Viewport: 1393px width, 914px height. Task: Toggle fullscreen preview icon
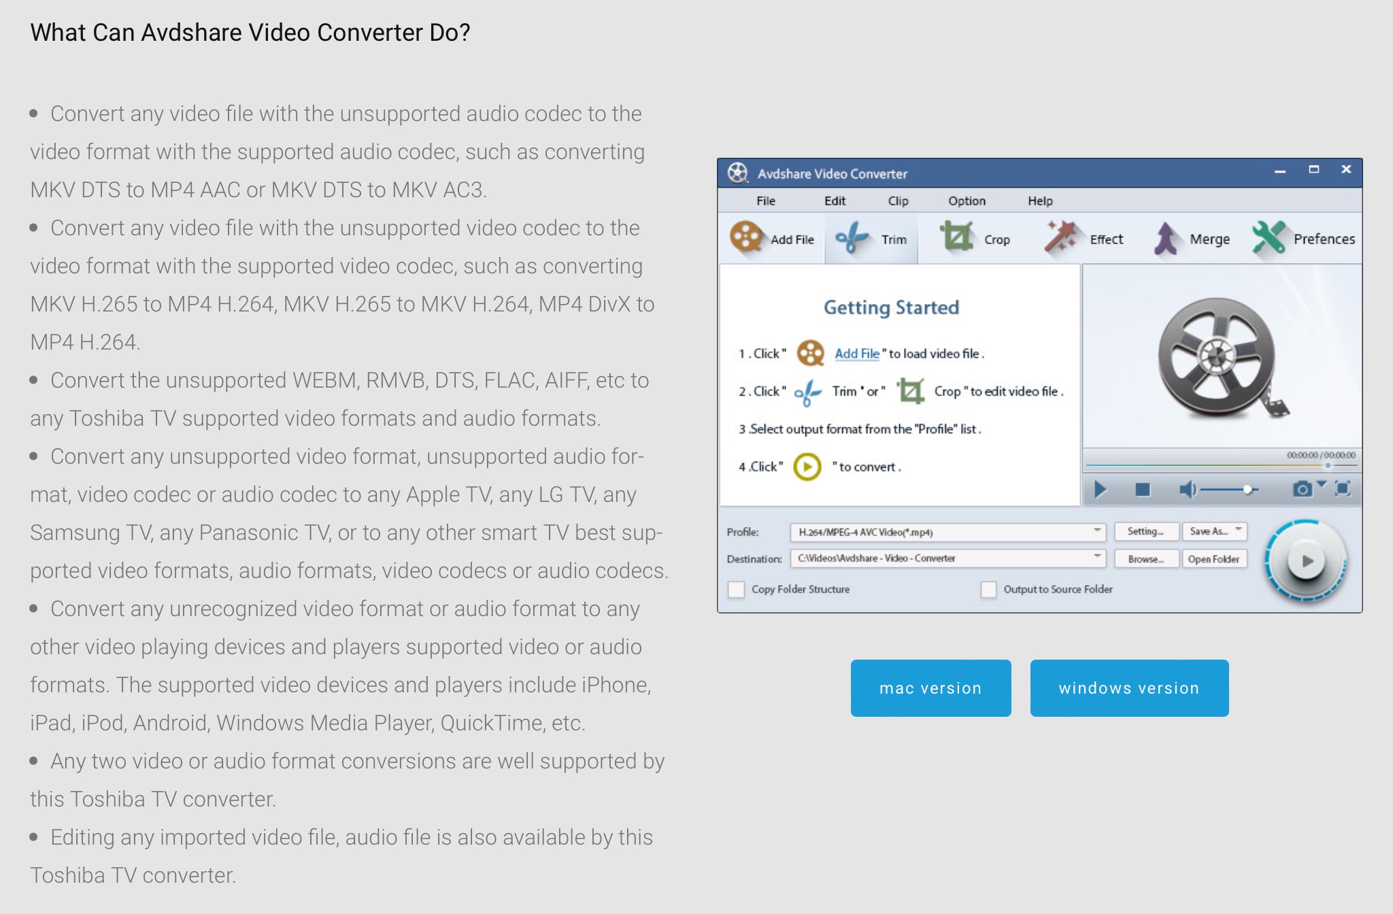[x=1343, y=489]
